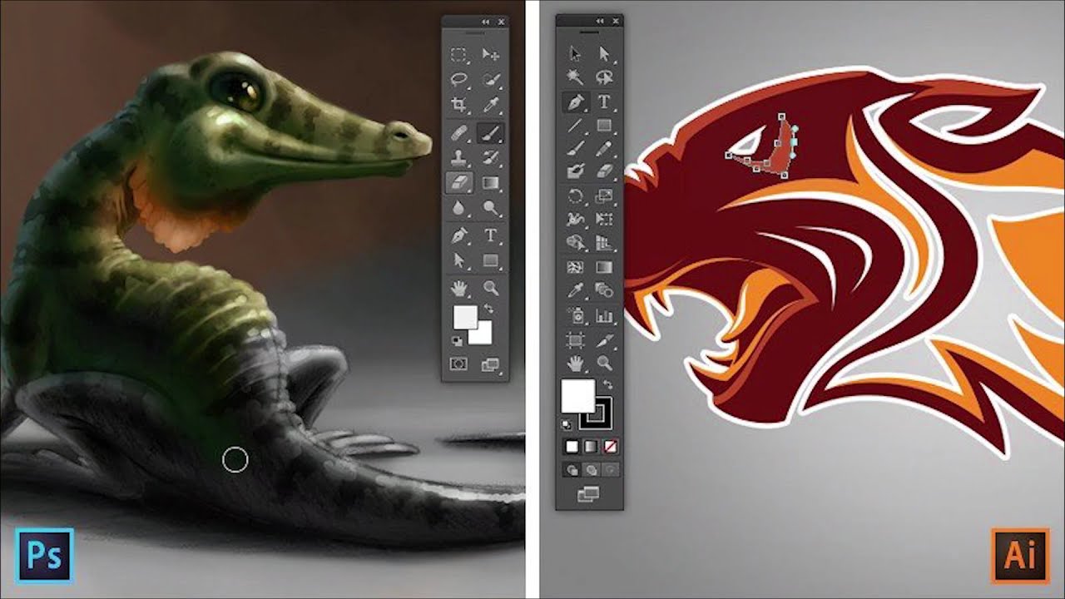Open Photoshop foreground color picker
1065x599 pixels.
pos(464,317)
